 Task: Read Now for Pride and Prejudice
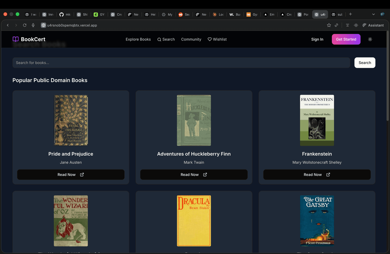(x=71, y=174)
